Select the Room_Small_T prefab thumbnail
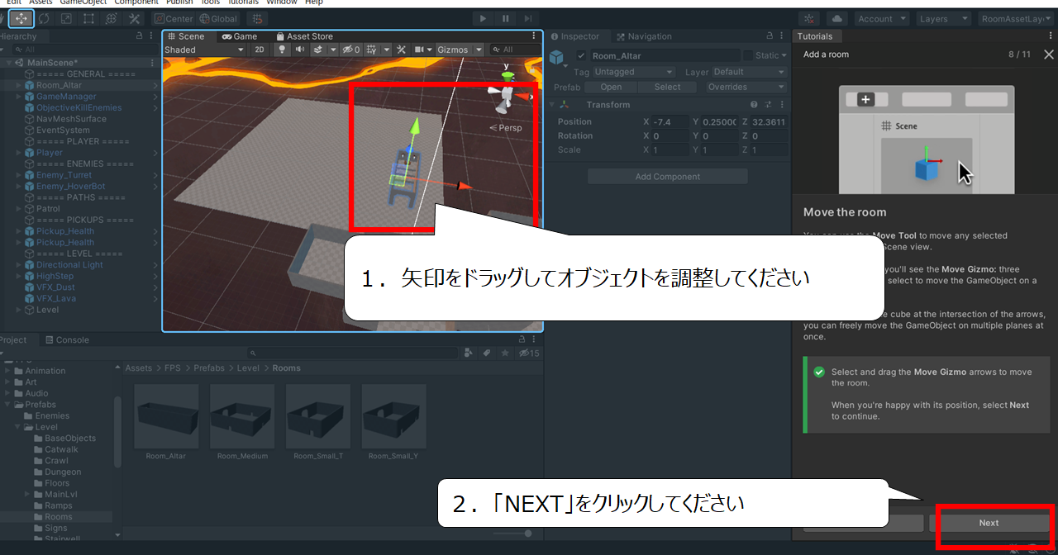This screenshot has height=555, width=1058. 318,422
